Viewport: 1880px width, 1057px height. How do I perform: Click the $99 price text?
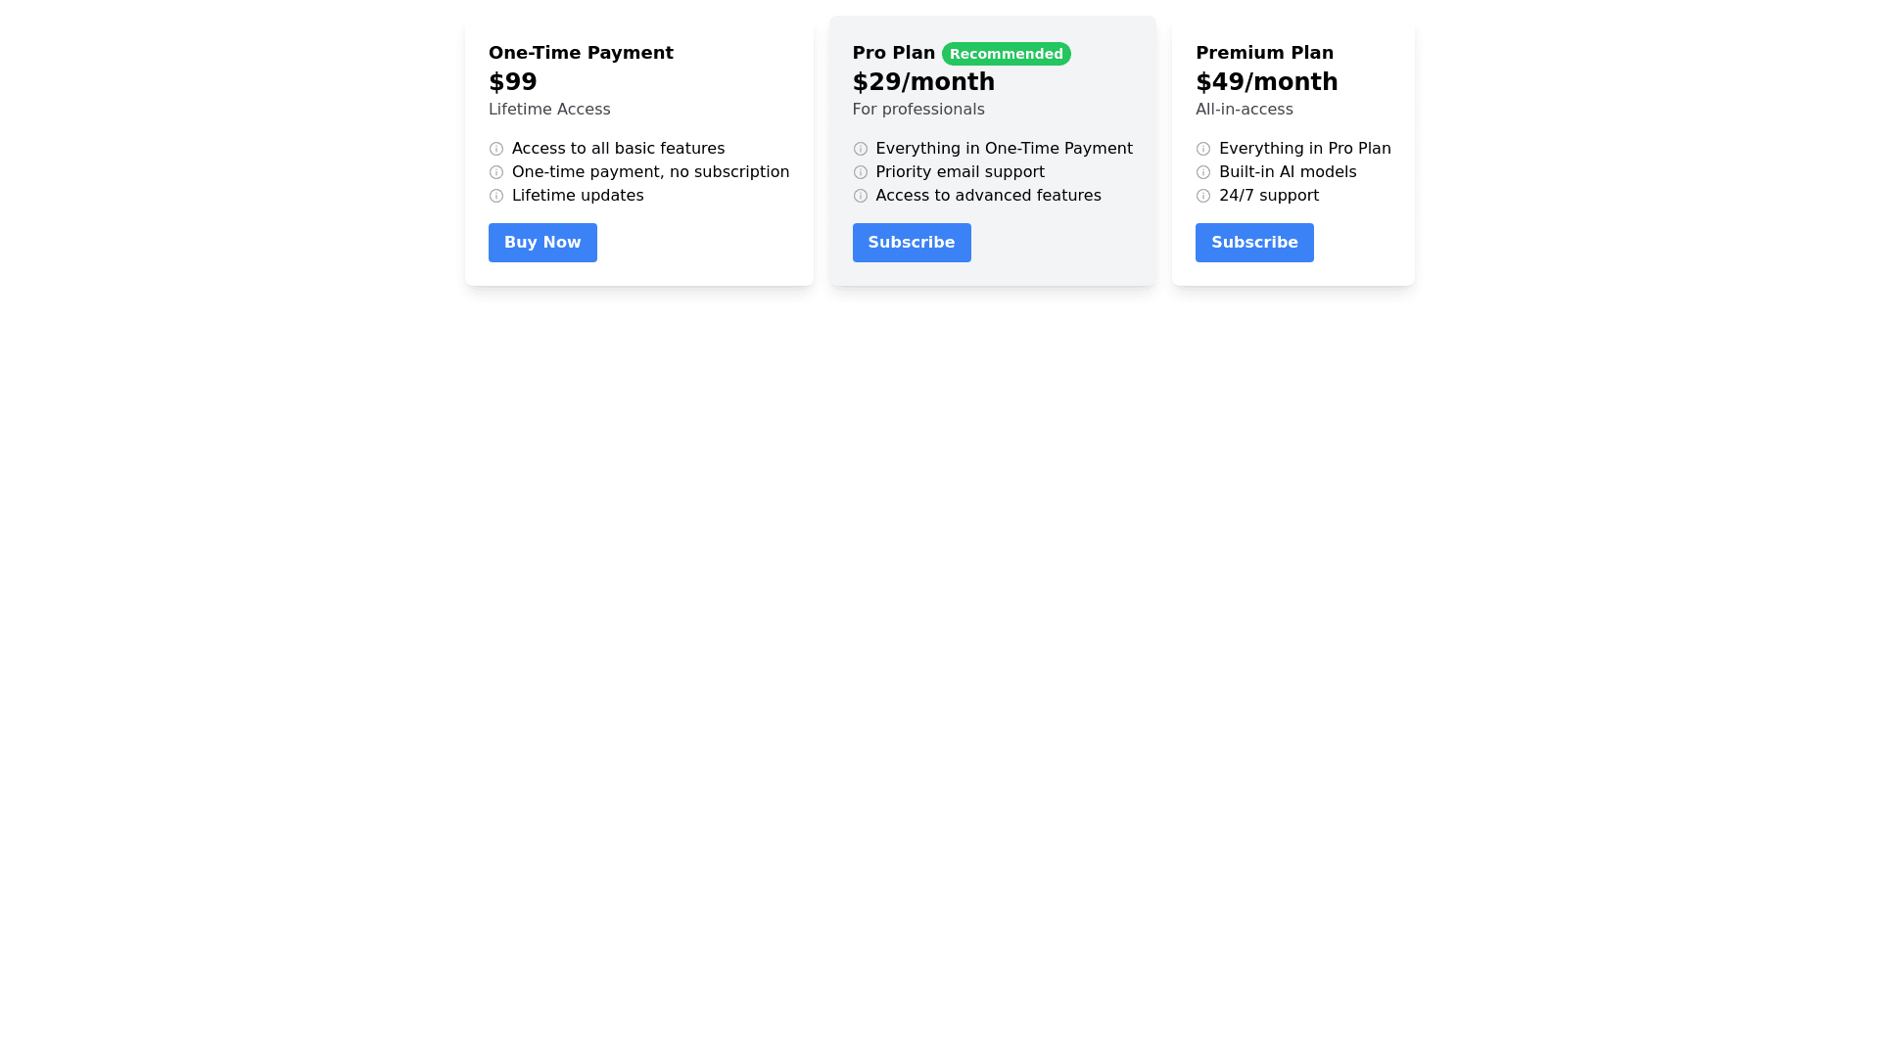tap(512, 82)
